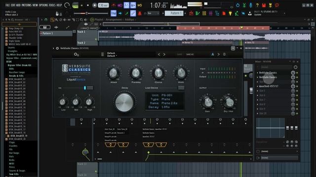The image size is (316, 177).
Task: Select the playlist zoom magnifier tool
Action: (81, 20)
